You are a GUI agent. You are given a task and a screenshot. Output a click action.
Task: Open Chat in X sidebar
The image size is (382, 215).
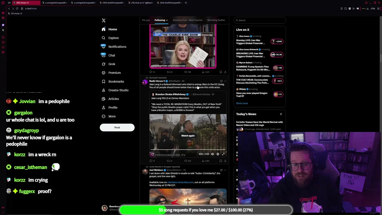[108, 55]
